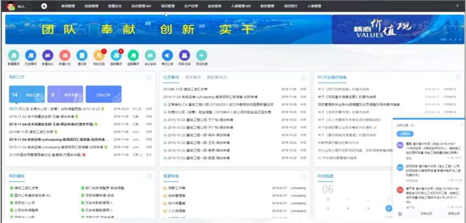Open the blue speaker announcement icon

(167, 55)
